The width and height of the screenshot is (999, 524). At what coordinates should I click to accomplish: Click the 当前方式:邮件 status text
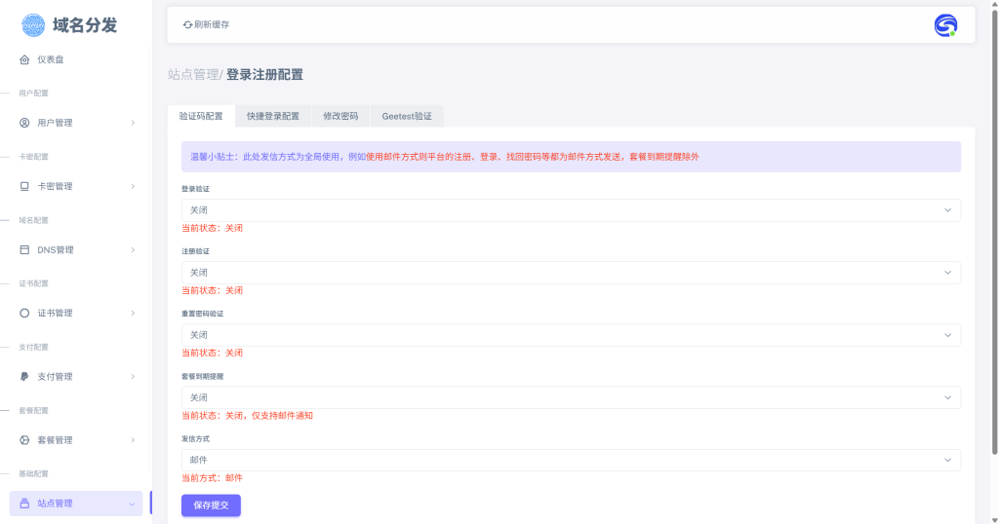(212, 478)
